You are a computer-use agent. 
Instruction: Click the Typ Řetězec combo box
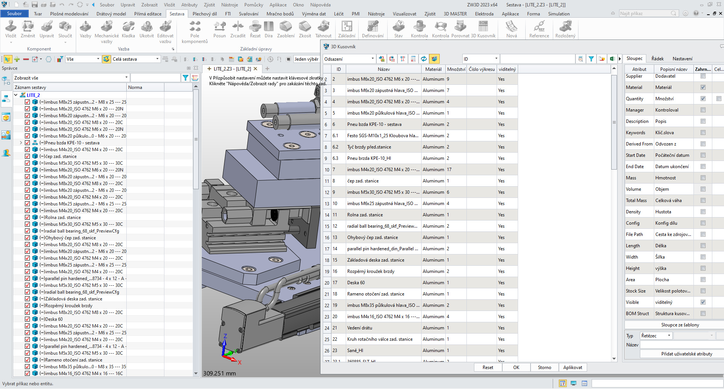[x=655, y=335]
